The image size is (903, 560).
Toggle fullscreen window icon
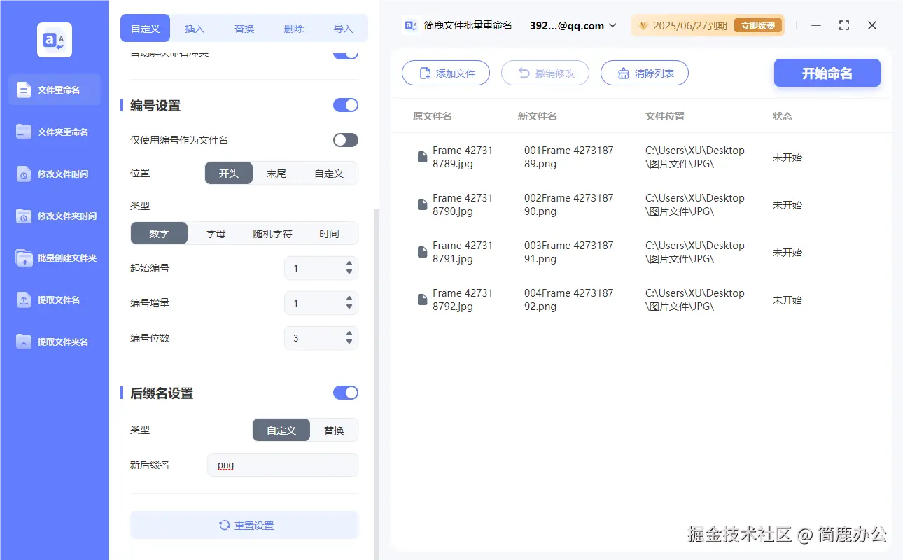[x=844, y=25]
